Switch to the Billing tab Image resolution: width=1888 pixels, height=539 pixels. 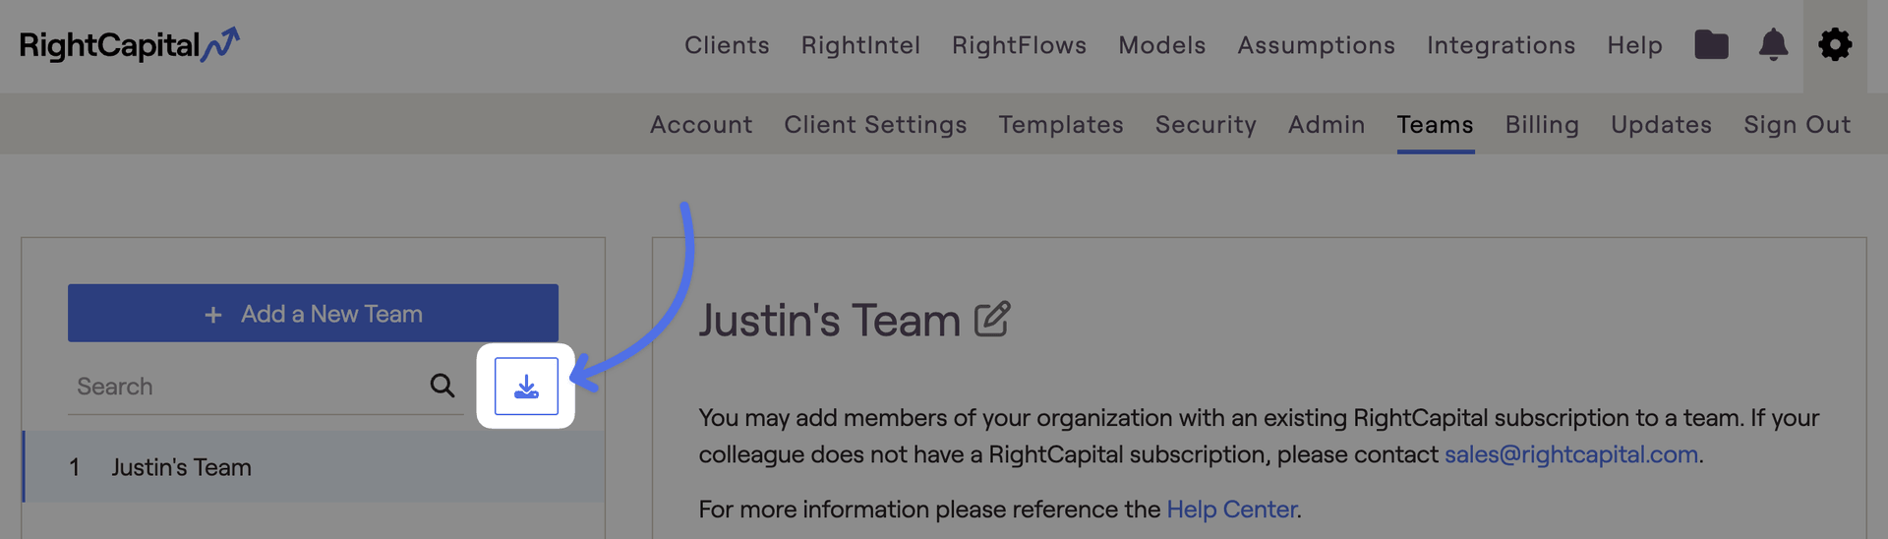tap(1542, 125)
